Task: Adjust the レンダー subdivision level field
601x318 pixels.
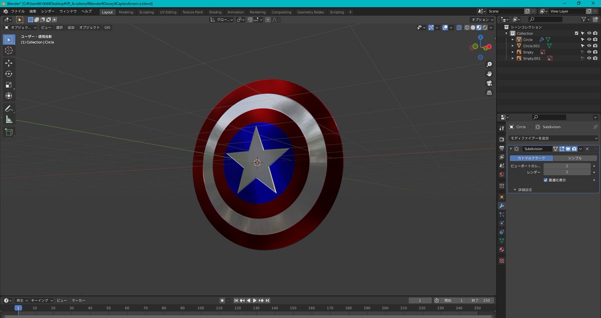Action: 567,172
